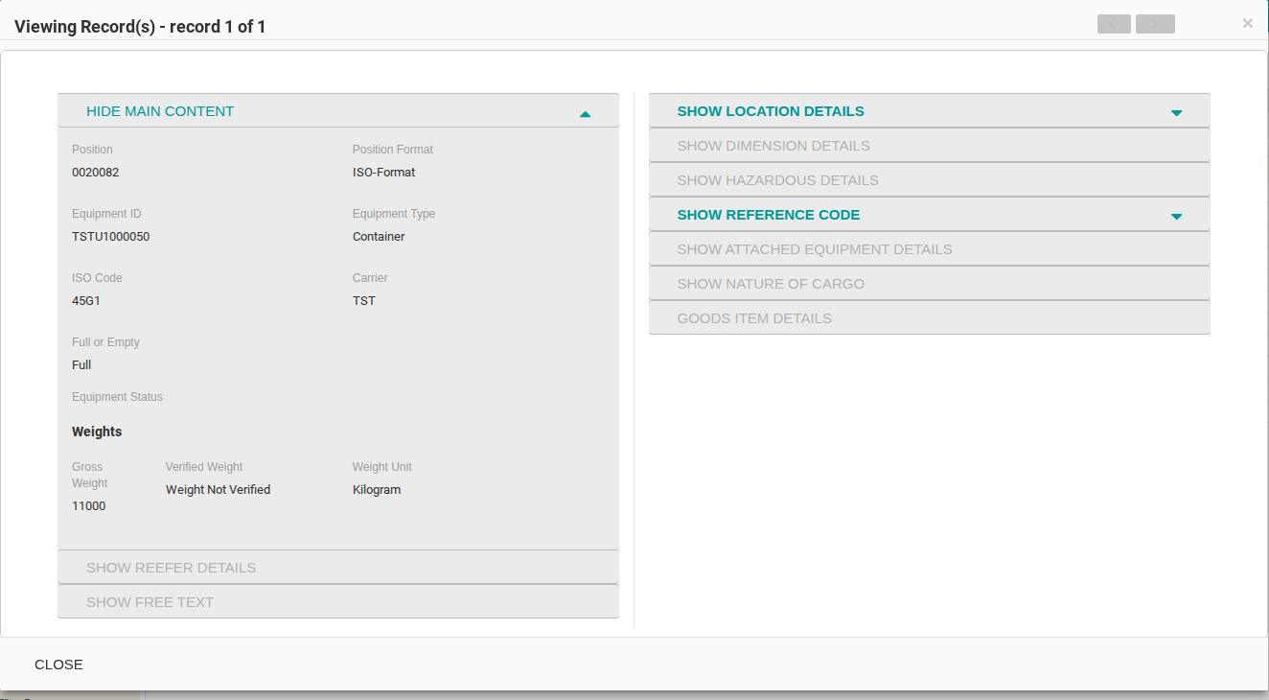The height and width of the screenshot is (700, 1269).
Task: Open SHOW HAZARDOUS DETAILS section
Action: point(929,180)
